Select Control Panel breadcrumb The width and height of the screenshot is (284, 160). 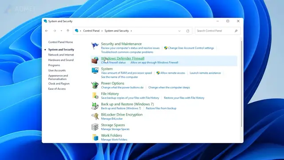pyautogui.click(x=91, y=31)
